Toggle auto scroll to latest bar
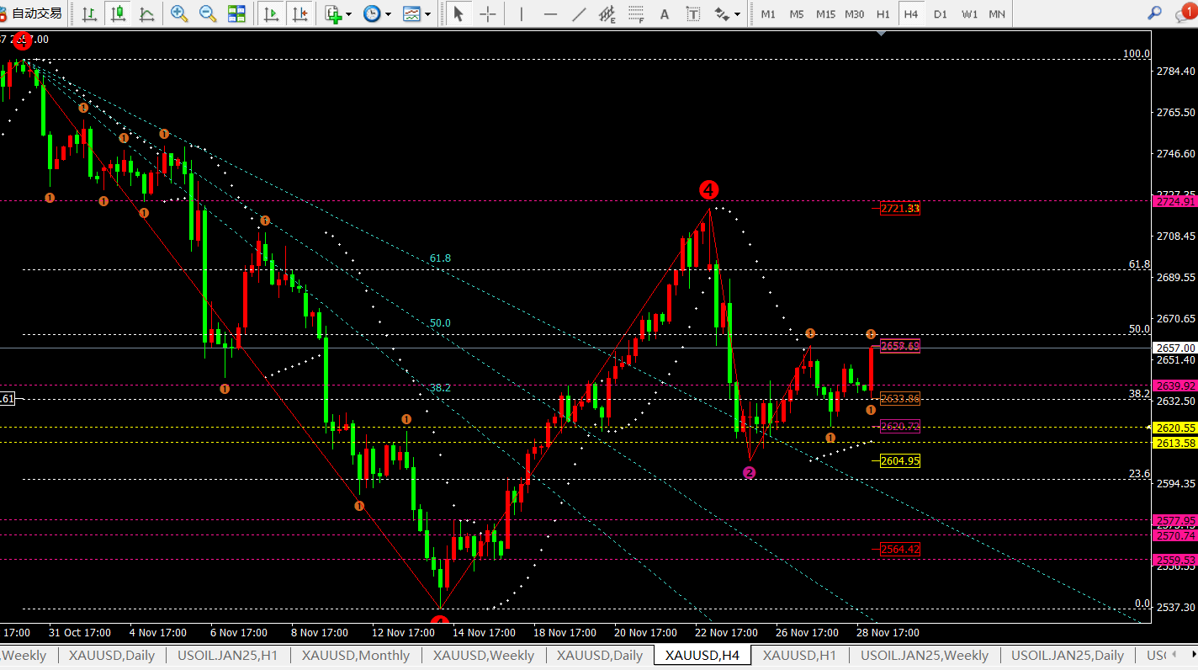The height and width of the screenshot is (670, 1198). (x=270, y=13)
